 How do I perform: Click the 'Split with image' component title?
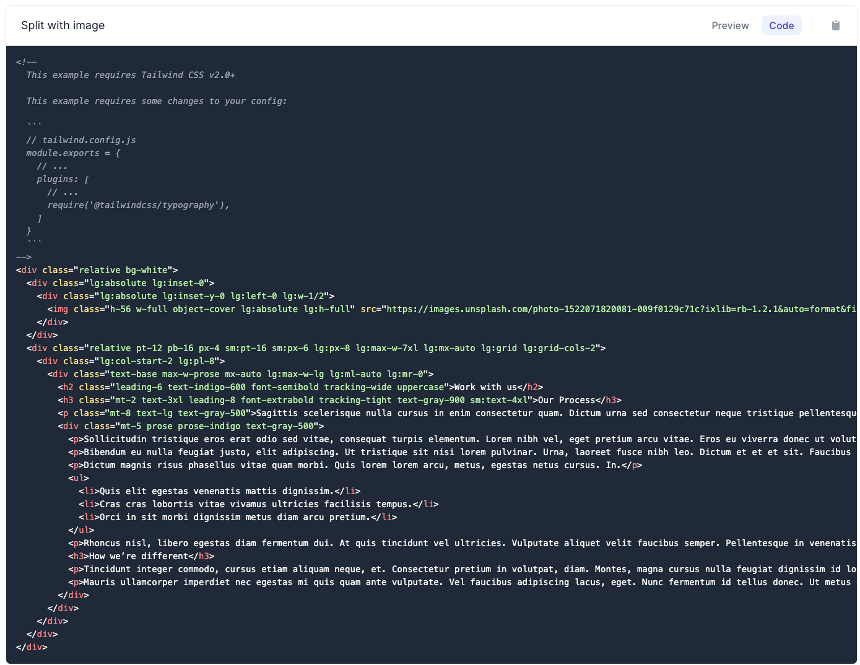coord(63,25)
